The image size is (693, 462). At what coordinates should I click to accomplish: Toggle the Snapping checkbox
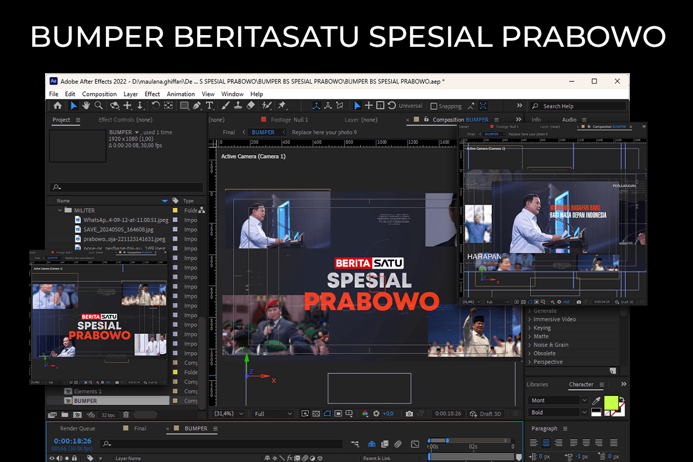(x=433, y=106)
